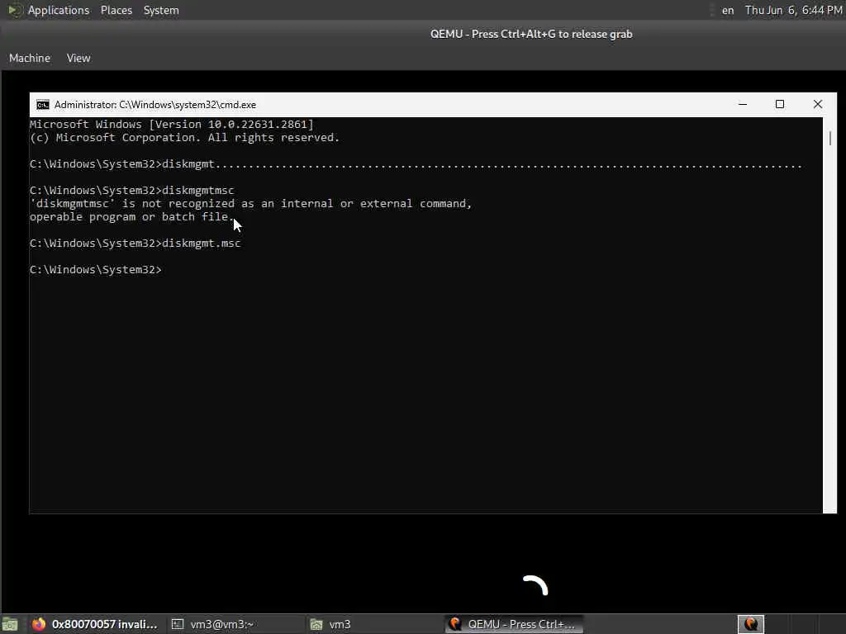Minimize the cmd.exe window

click(743, 104)
